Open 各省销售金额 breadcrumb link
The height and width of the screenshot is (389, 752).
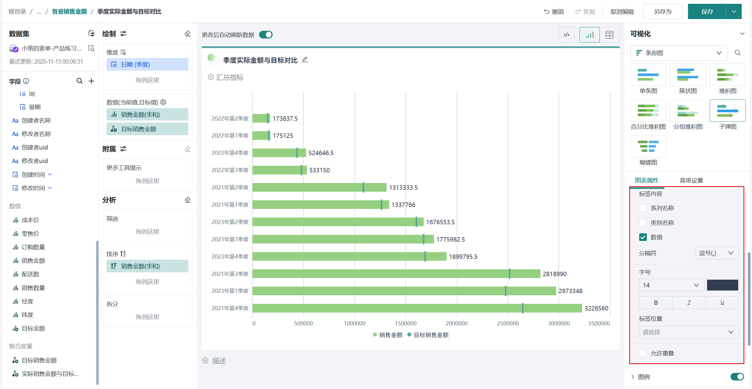(x=69, y=11)
